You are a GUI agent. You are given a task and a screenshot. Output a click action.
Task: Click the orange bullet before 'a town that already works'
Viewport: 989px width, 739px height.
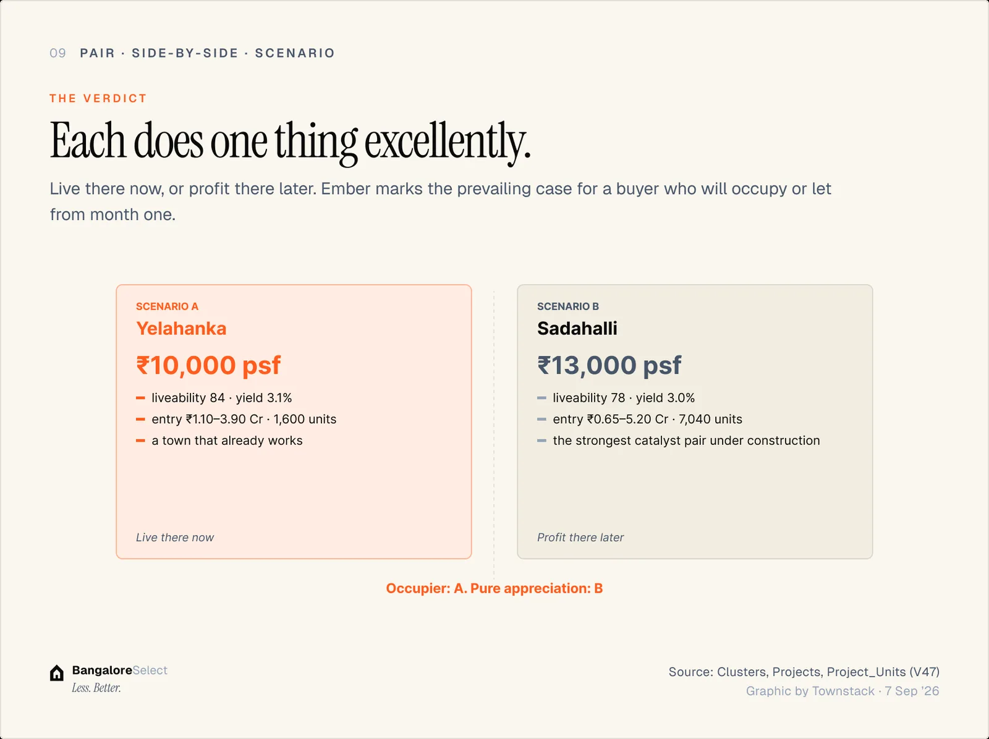(140, 441)
